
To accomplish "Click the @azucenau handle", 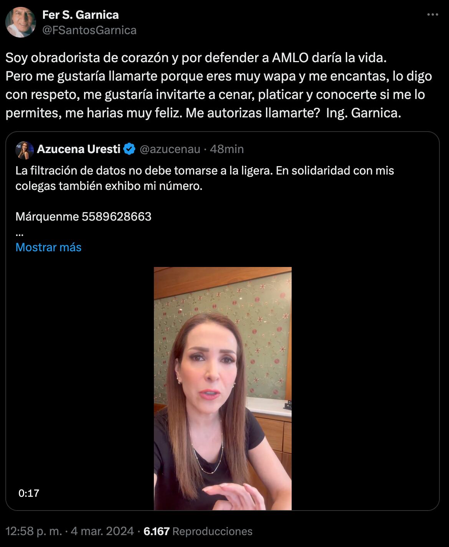I will tap(170, 149).
